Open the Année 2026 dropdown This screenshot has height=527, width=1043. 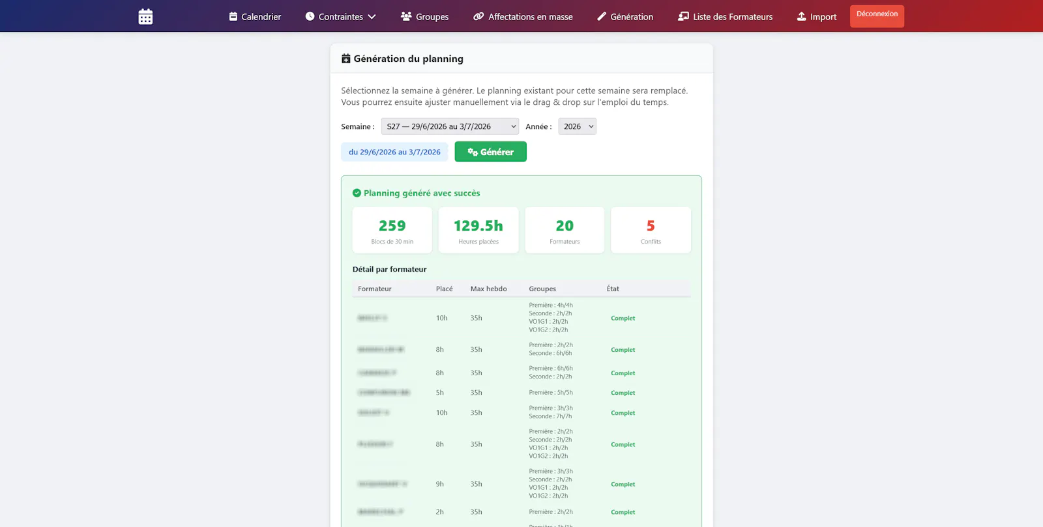pyautogui.click(x=577, y=126)
